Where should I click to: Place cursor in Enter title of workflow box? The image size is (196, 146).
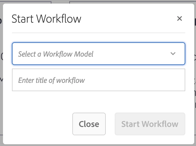98,80
